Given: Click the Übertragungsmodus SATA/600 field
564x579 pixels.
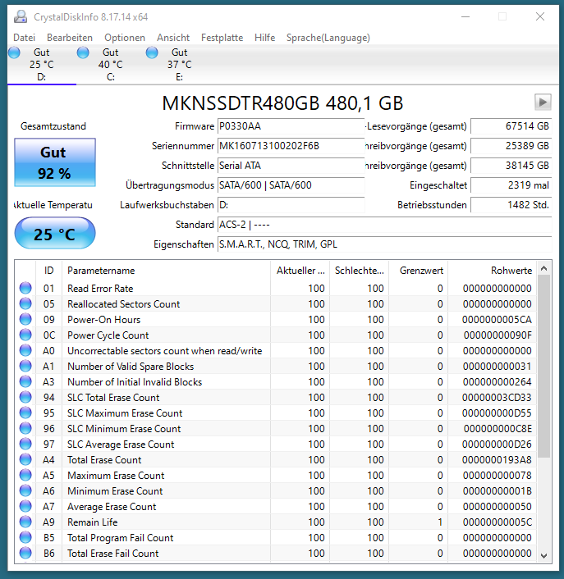Looking at the screenshot, I should [x=291, y=185].
